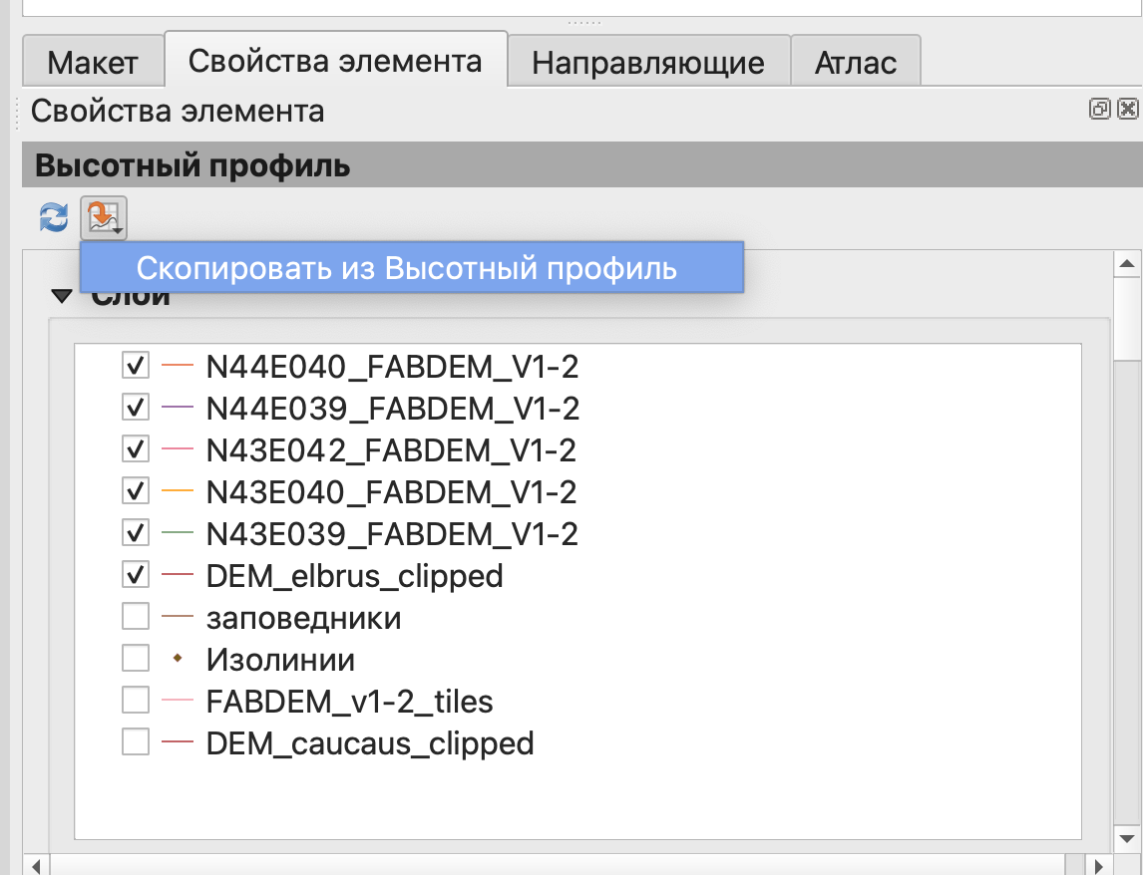Viewport: 1143px width, 875px height.
Task: Click the N43E040_FABDEM_V1-2 layer name
Action: [391, 491]
